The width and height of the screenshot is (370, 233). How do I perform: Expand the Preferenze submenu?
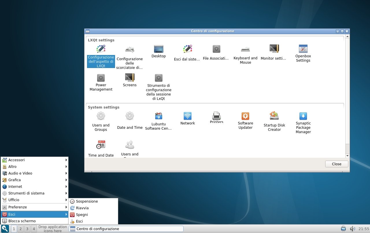click(34, 207)
